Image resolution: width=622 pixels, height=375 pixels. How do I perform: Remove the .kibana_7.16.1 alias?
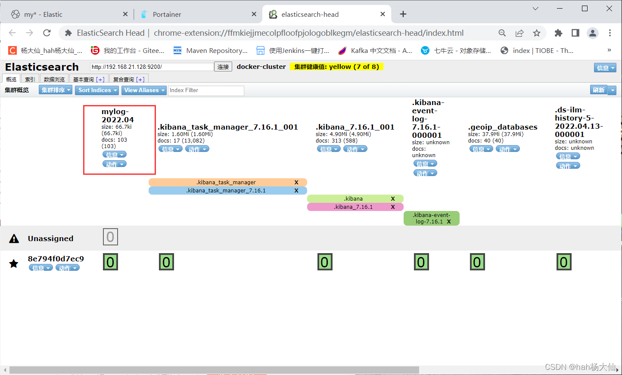[393, 207]
